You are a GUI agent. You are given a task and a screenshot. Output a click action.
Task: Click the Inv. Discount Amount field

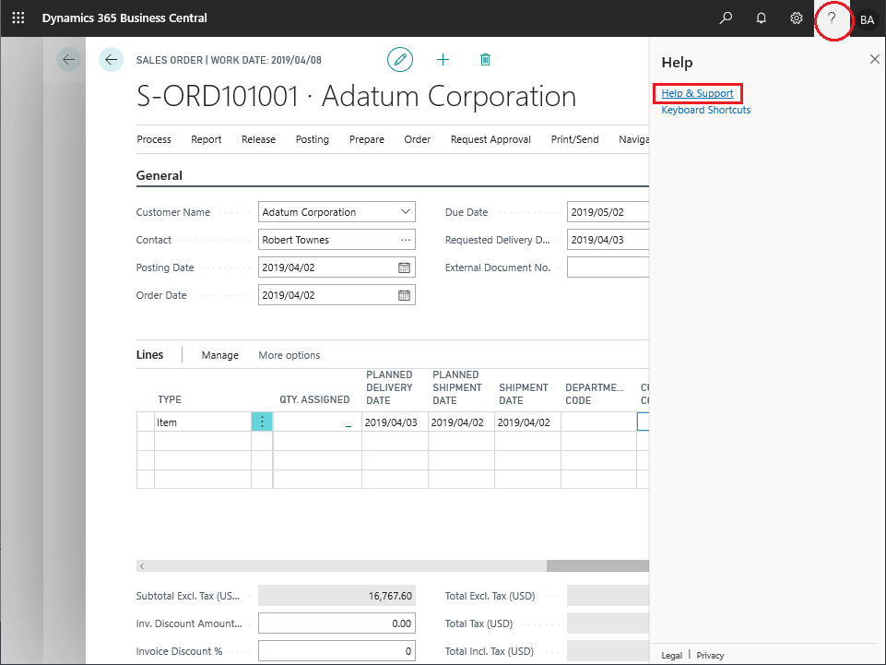337,623
